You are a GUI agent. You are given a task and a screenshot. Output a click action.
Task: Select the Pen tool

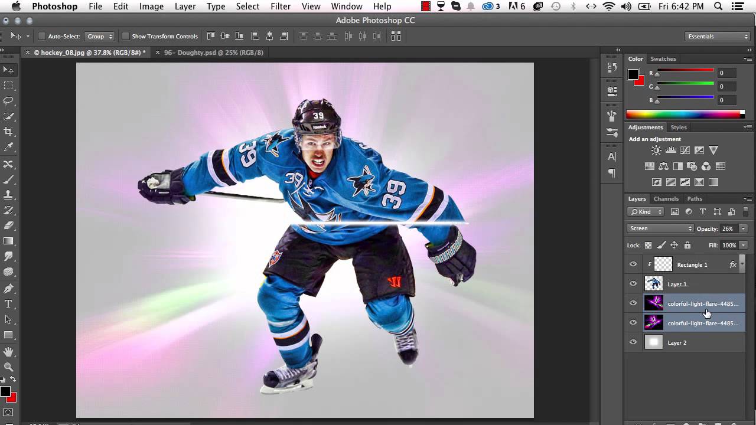click(8, 289)
